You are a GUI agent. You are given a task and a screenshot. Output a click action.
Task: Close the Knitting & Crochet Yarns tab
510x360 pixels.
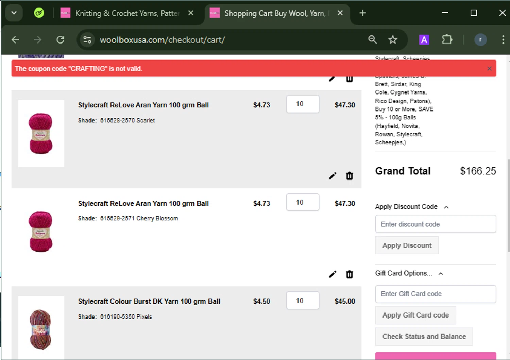tap(191, 13)
